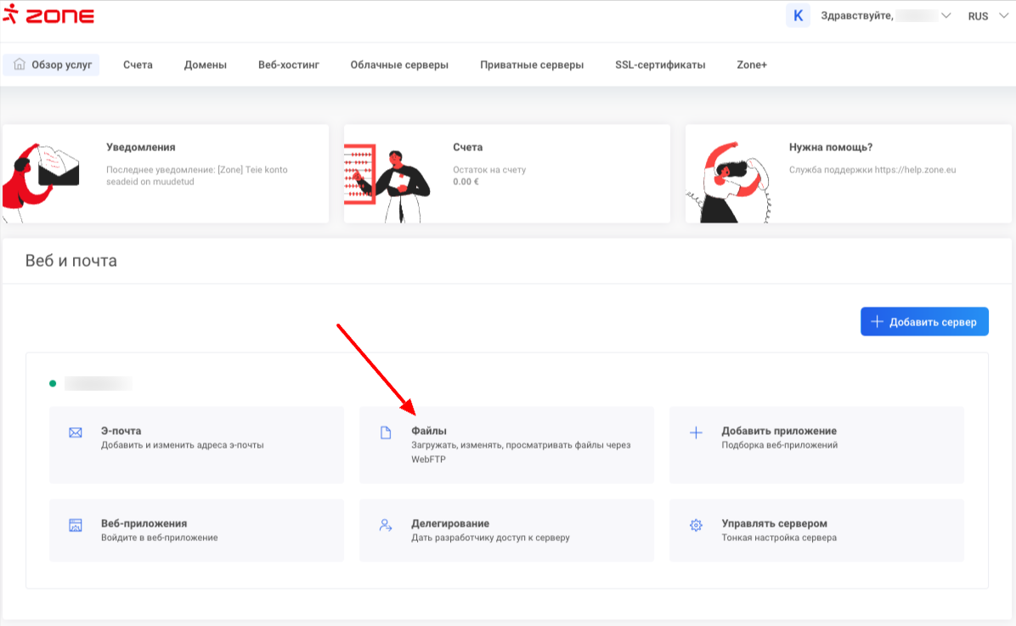The image size is (1016, 626).
Task: Open the Обзор услуг tab
Action: pos(52,65)
